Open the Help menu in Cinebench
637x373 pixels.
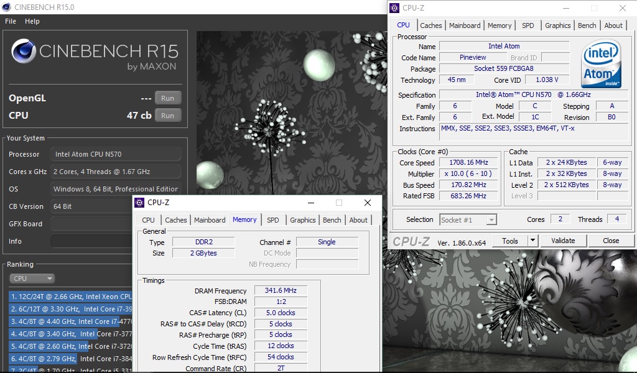point(32,21)
